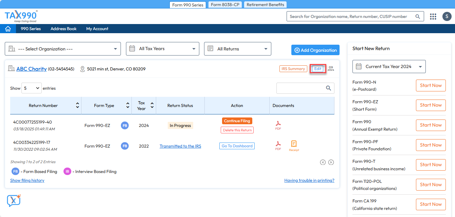Click the table search magnifier icon
455x217 pixels.
[328, 88]
